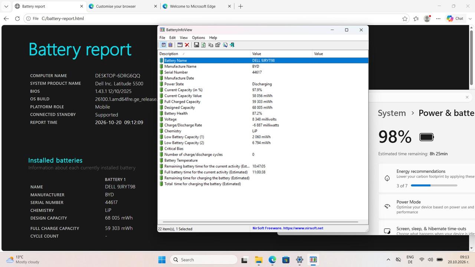Click the taskbar Search box
Image resolution: width=475 pixels, height=267 pixels.
[x=204, y=260]
